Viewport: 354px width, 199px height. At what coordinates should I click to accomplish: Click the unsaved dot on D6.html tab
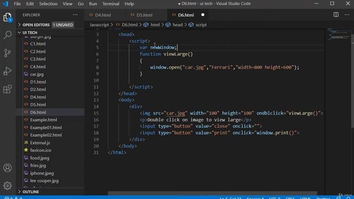(x=203, y=15)
